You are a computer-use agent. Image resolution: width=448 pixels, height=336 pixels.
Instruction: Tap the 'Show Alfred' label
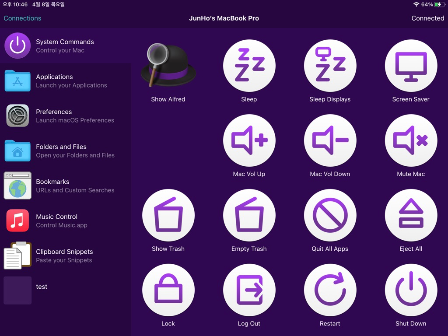point(168,99)
